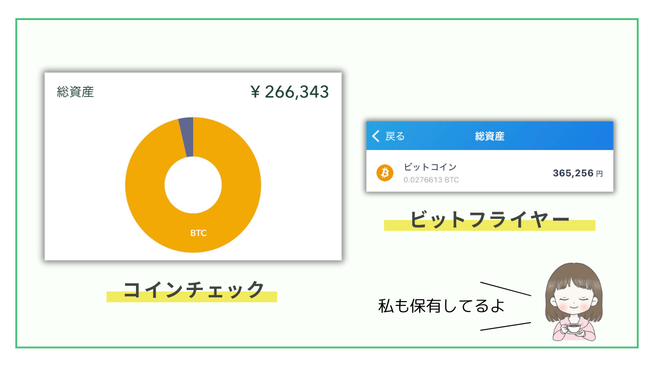Select the 戻る back button
The image size is (654, 367).
tap(389, 136)
